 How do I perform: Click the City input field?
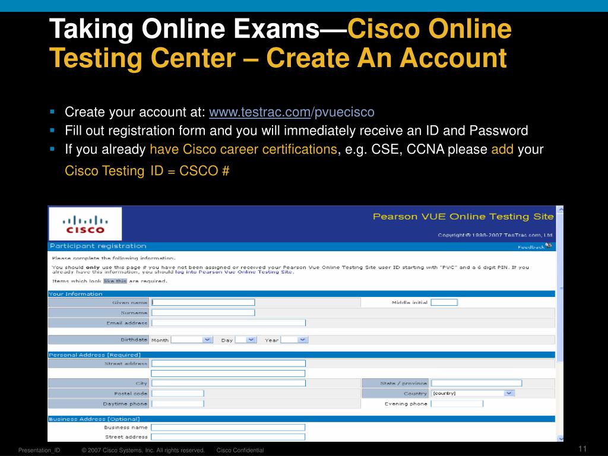(229, 383)
